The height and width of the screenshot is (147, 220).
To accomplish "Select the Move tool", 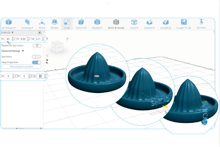I will (42, 24).
